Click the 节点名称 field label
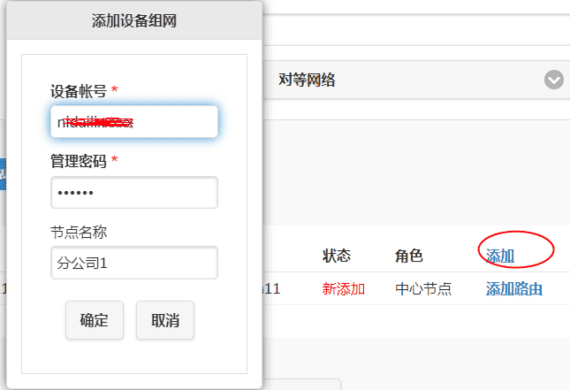 79,232
